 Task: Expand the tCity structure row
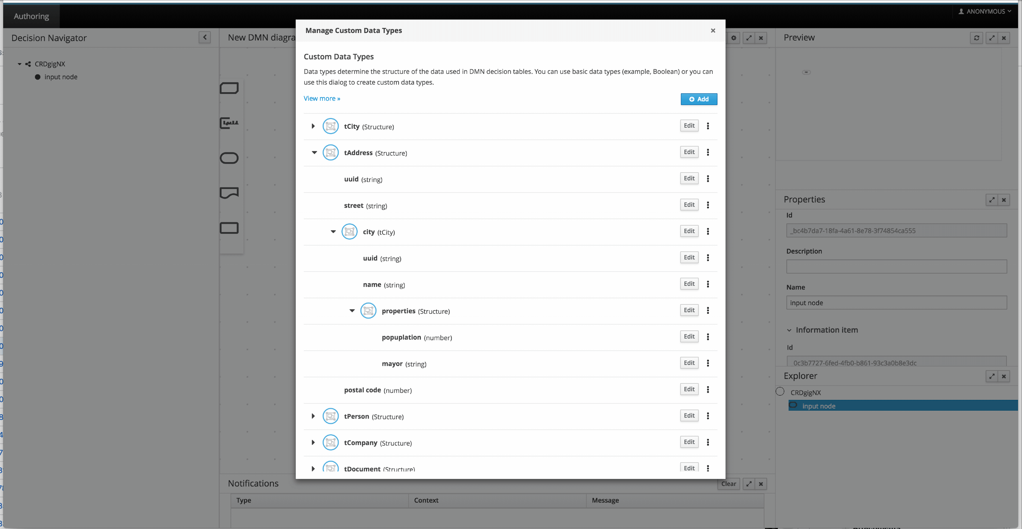point(313,126)
